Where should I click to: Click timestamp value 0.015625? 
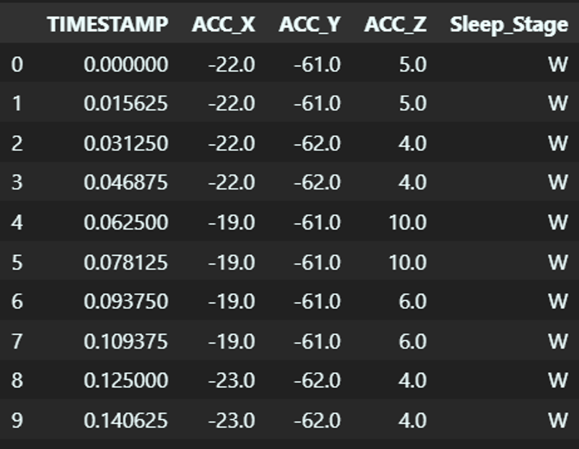coord(126,104)
